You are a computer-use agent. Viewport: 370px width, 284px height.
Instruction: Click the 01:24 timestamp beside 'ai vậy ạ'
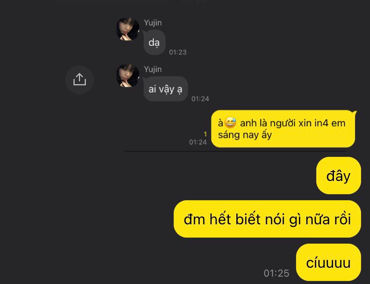200,99
